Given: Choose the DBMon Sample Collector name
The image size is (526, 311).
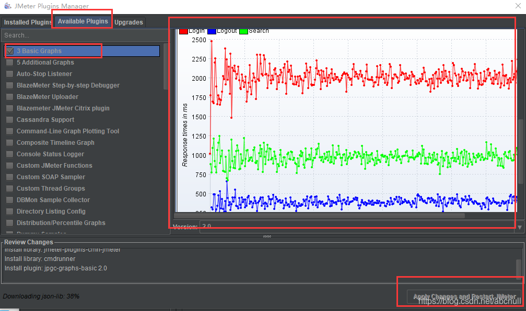Looking at the screenshot, I should coord(53,200).
